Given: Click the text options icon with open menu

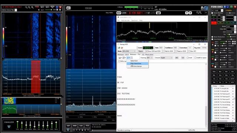Looking at the screenshot, I should point(128,58).
